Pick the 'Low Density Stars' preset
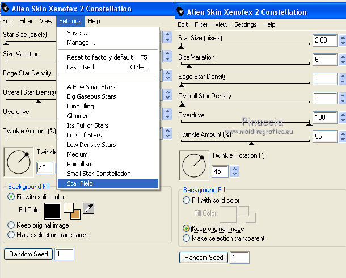Screen dimensions: 346x278 [x=108, y=145]
